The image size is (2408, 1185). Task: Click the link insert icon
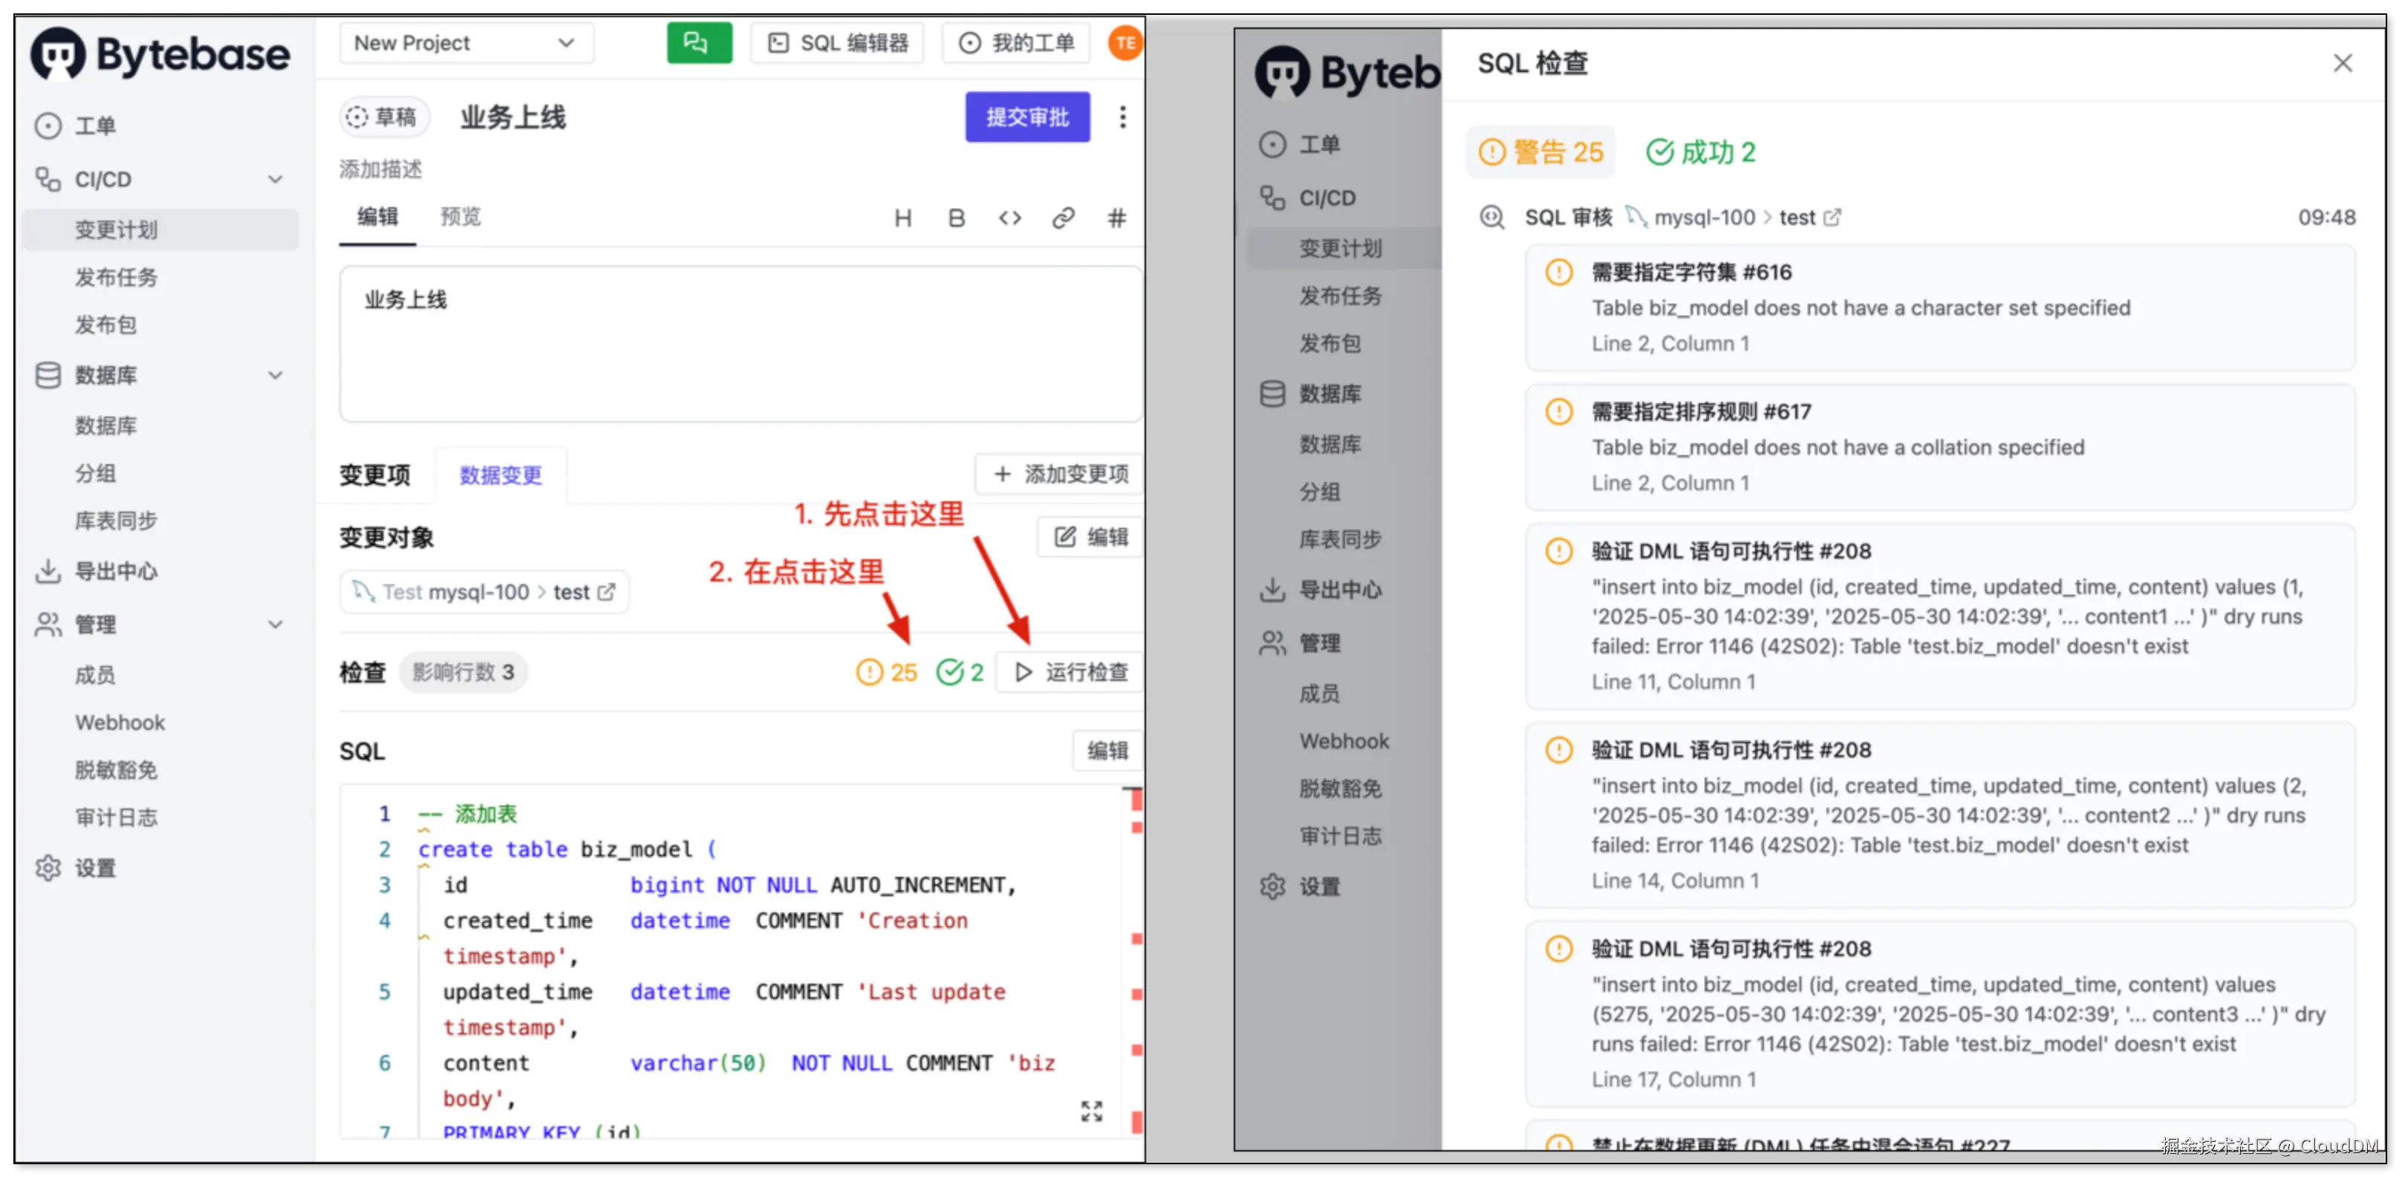[1063, 218]
